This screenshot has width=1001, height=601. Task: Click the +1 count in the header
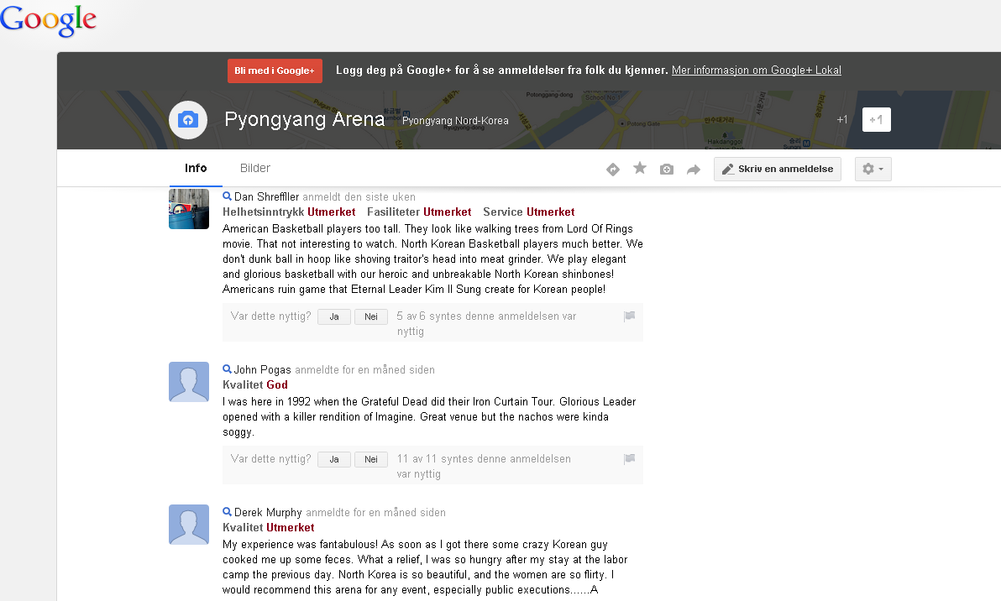(842, 119)
